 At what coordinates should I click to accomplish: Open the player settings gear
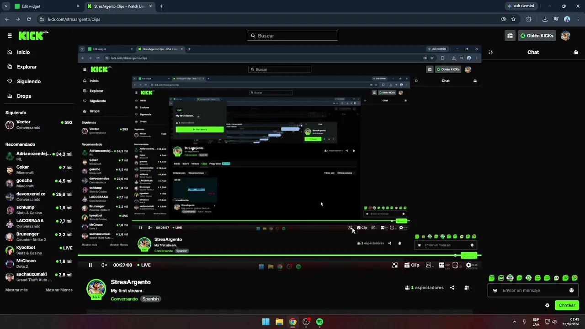[x=468, y=265]
